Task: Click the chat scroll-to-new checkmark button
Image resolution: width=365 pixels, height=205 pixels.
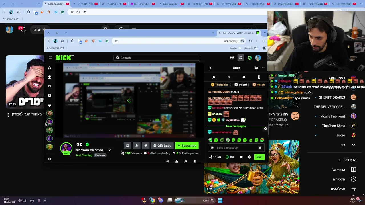Action: [x=265, y=129]
